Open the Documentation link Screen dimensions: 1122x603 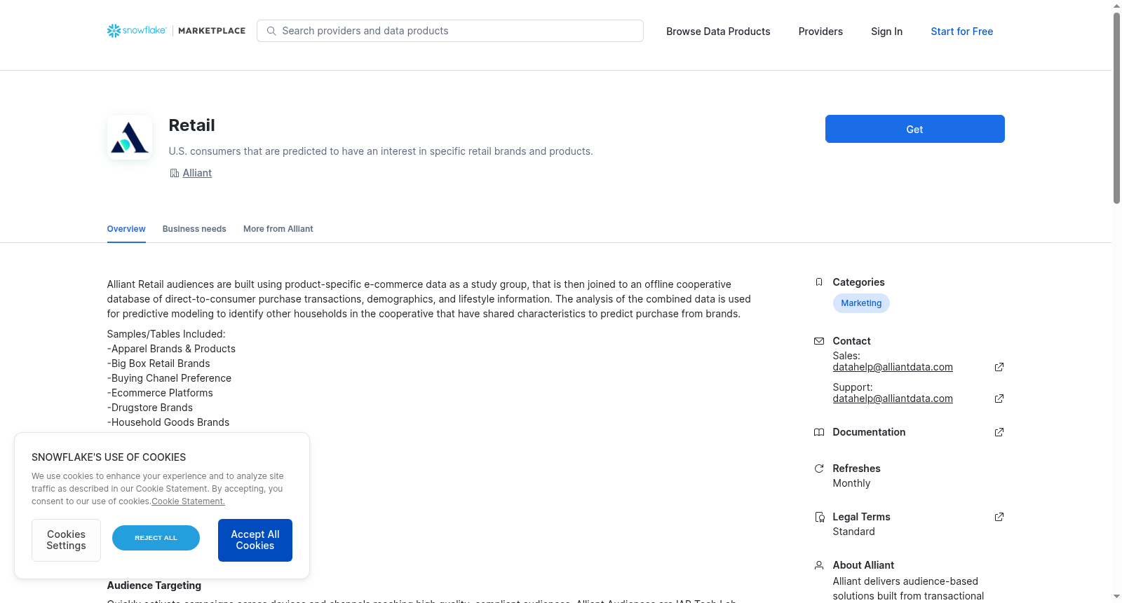tap(869, 432)
